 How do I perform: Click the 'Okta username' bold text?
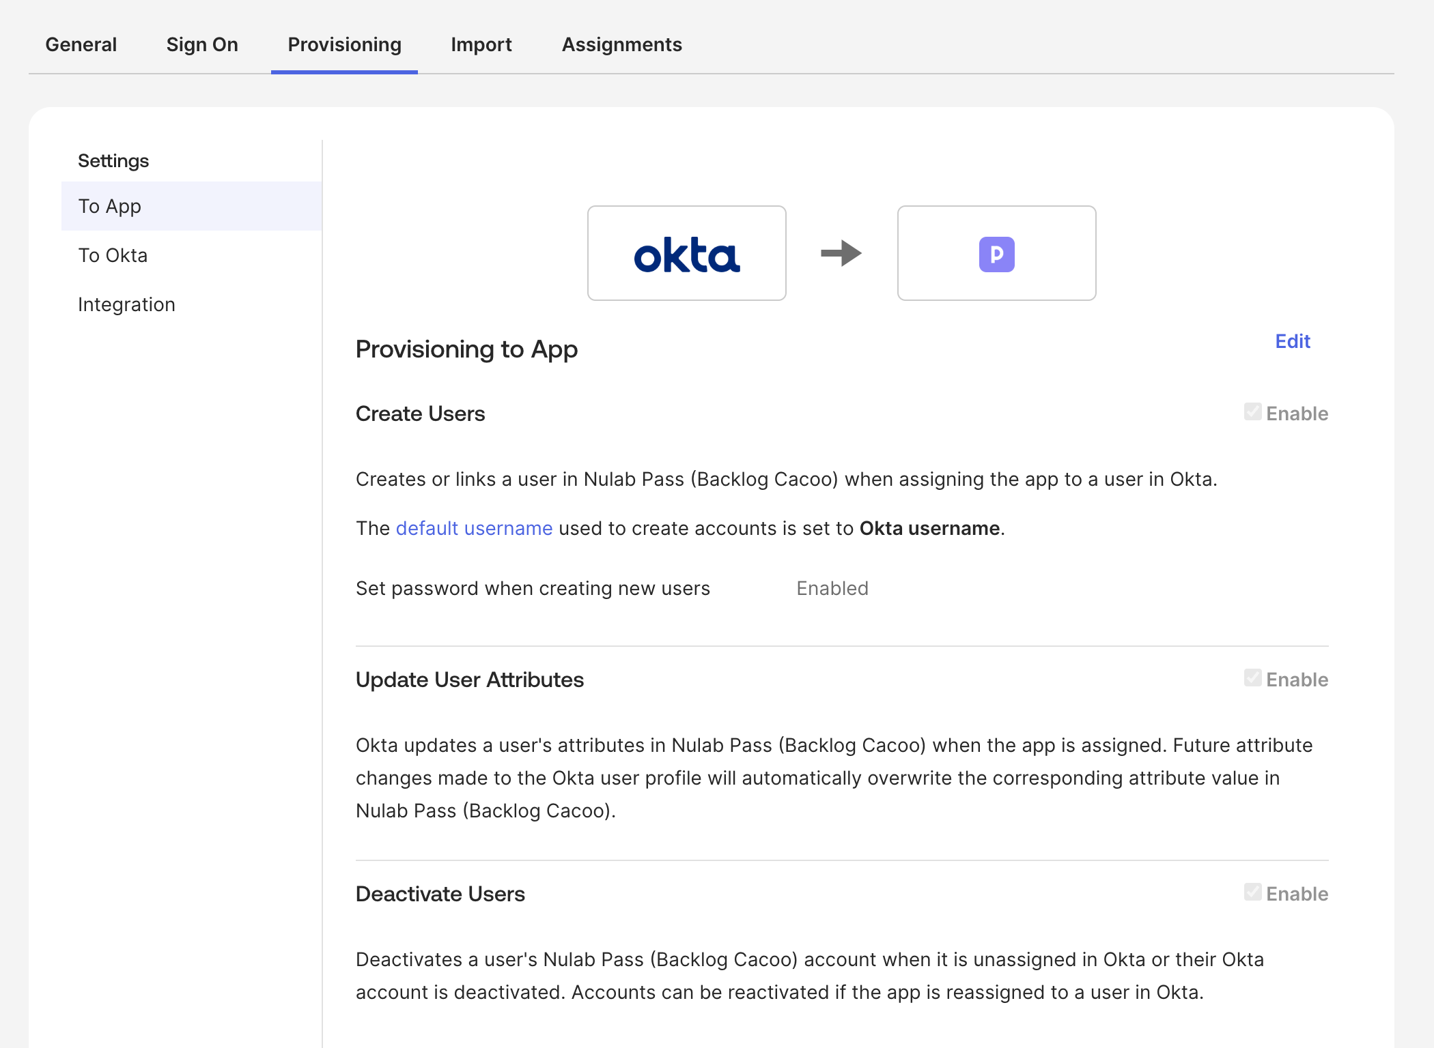[x=929, y=528]
